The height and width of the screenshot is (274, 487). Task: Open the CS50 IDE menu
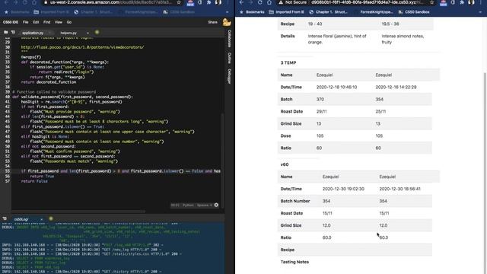11,22
